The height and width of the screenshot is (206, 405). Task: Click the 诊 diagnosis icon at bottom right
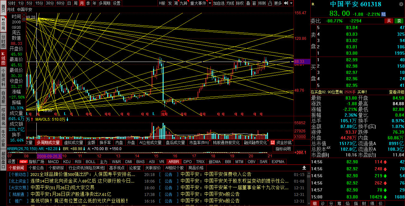pyautogui.click(x=323, y=203)
